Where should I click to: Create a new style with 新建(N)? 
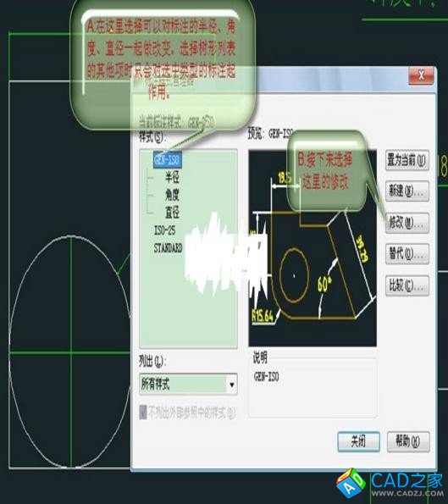click(x=407, y=191)
